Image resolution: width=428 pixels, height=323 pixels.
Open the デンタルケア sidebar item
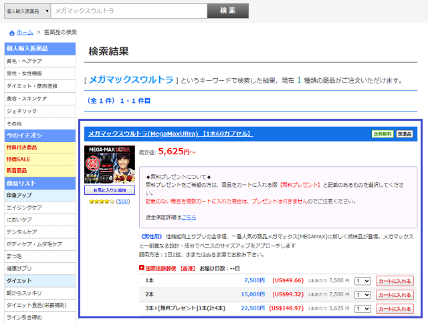(40, 232)
